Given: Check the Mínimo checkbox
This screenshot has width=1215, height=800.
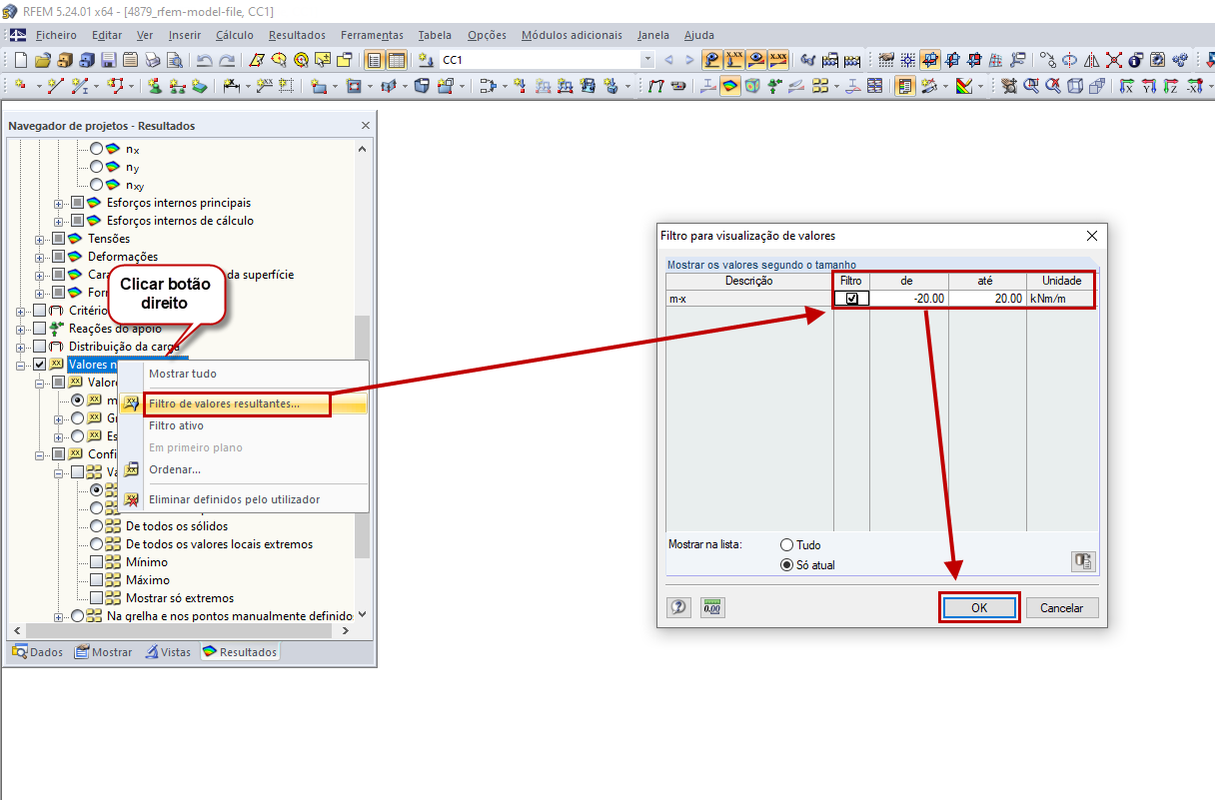Looking at the screenshot, I should click(96, 562).
